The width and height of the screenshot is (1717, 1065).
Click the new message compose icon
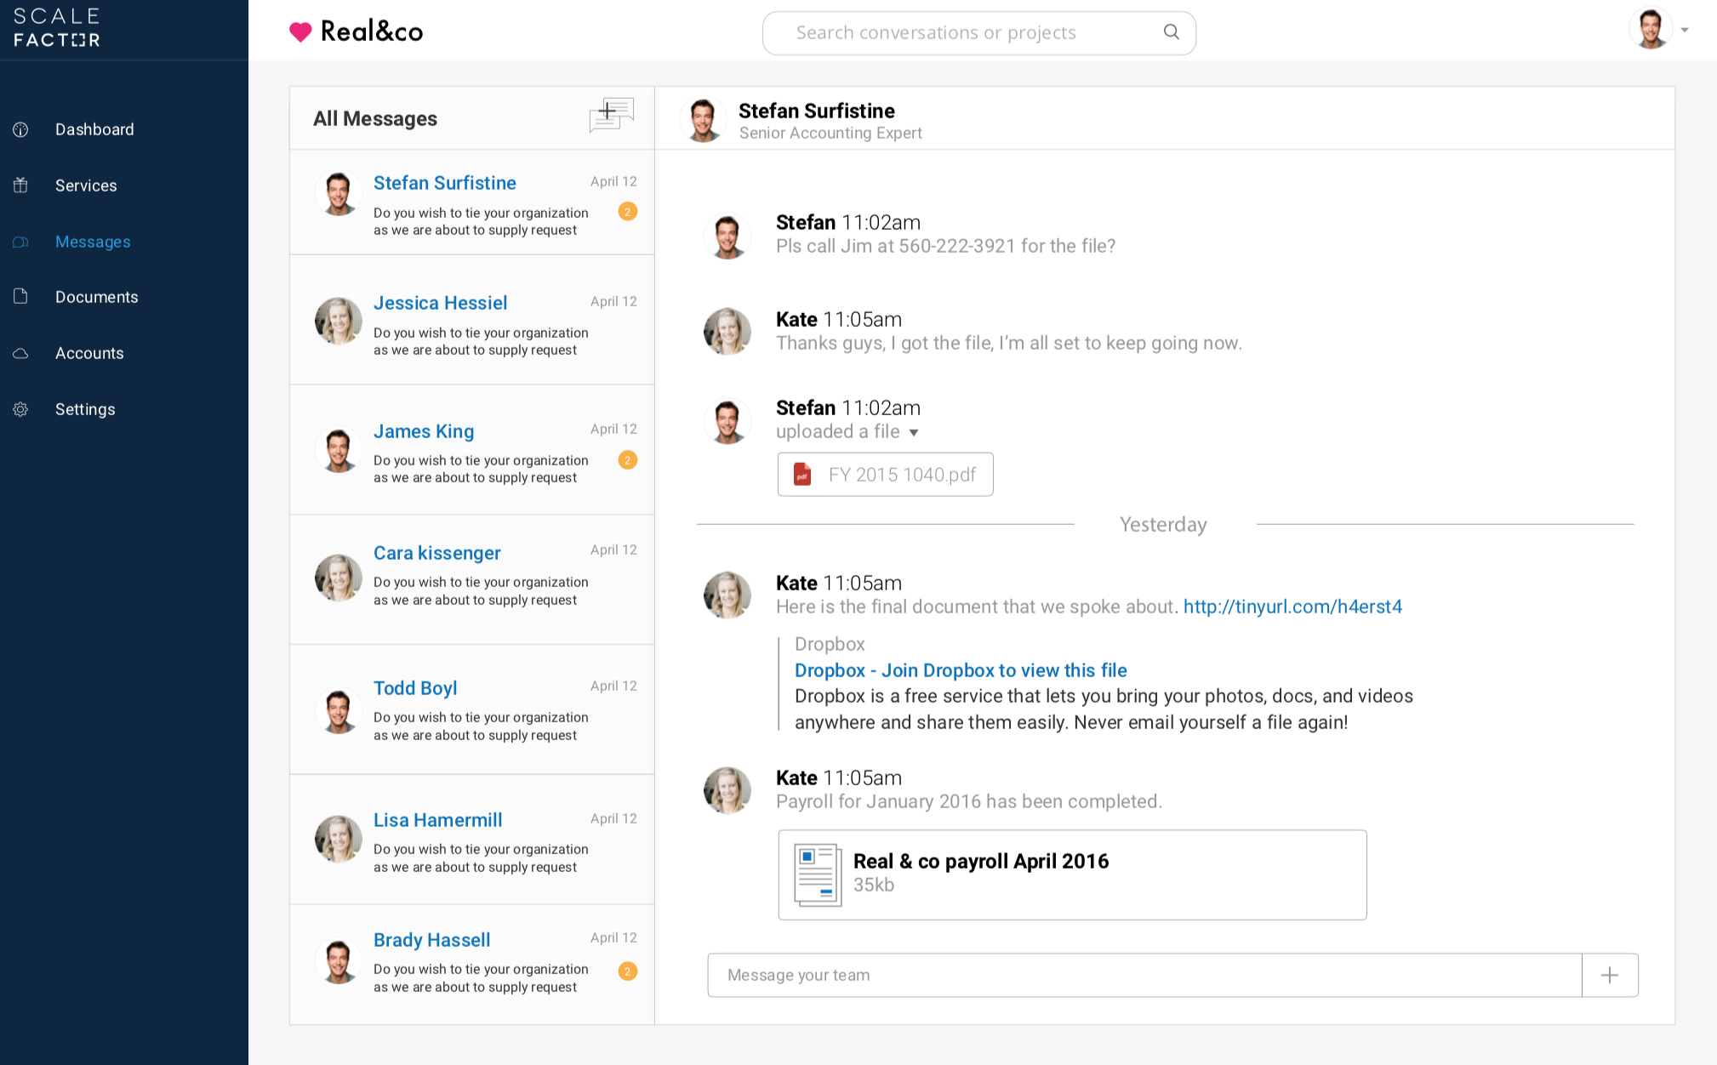(x=611, y=115)
